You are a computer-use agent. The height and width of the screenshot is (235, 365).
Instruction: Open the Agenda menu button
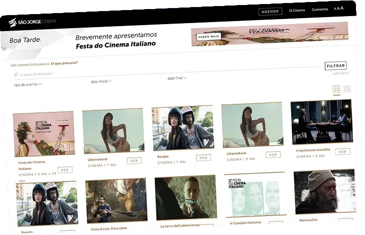pyautogui.click(x=270, y=12)
